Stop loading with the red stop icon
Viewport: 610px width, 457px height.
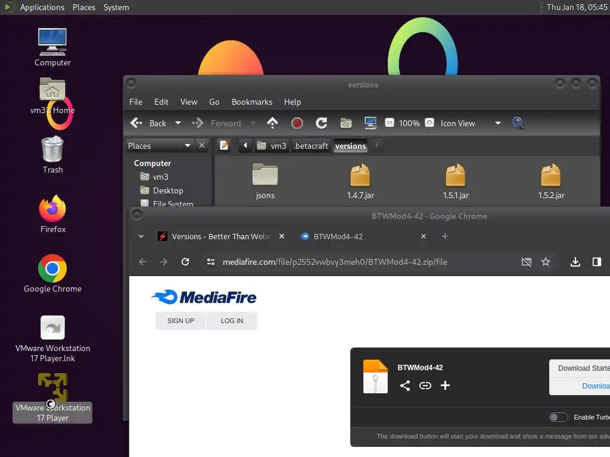point(297,123)
